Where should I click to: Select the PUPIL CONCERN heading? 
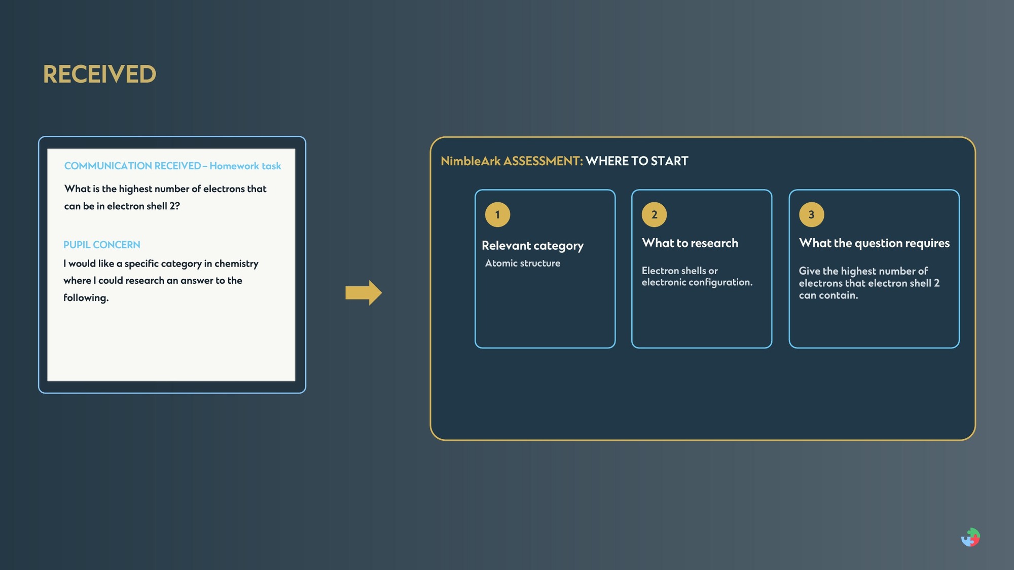(102, 245)
